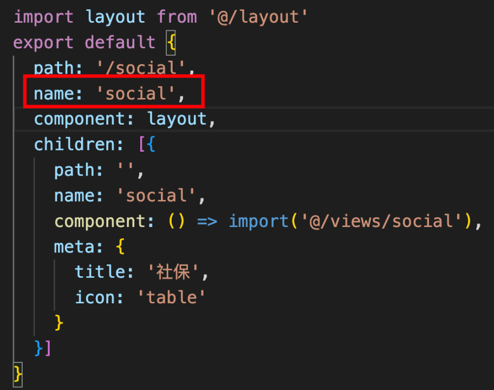Click the title value '社保'

pos(173,272)
